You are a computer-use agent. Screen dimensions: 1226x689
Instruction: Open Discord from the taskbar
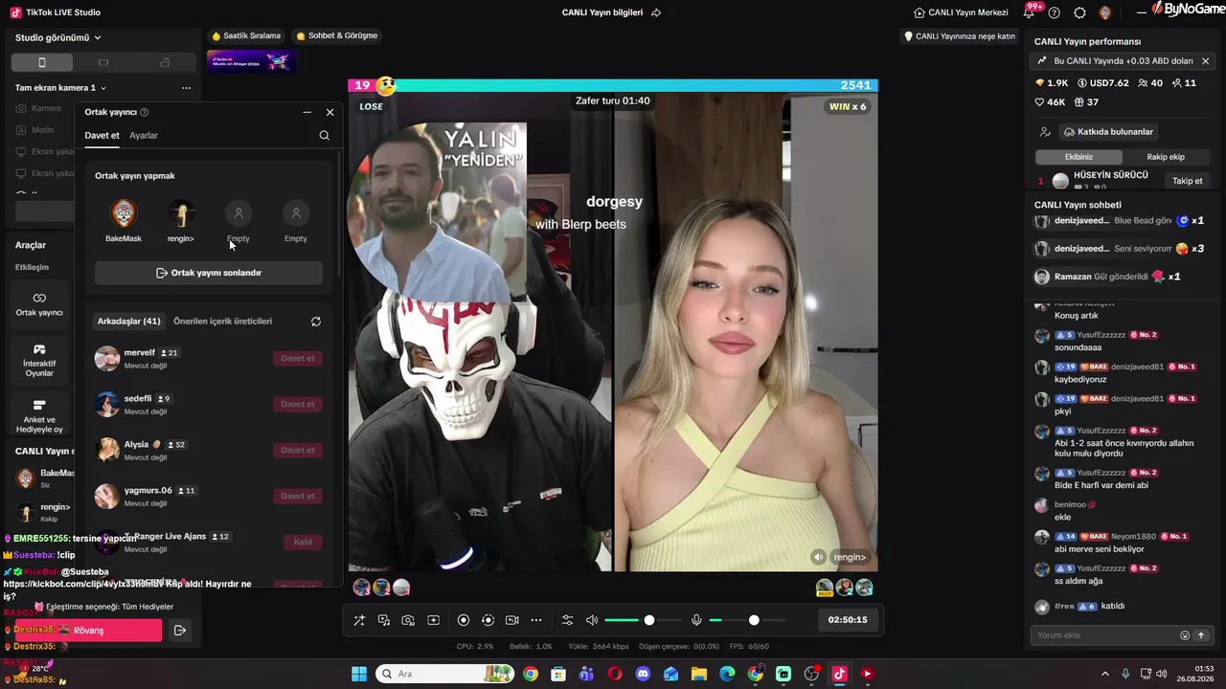coord(643,674)
